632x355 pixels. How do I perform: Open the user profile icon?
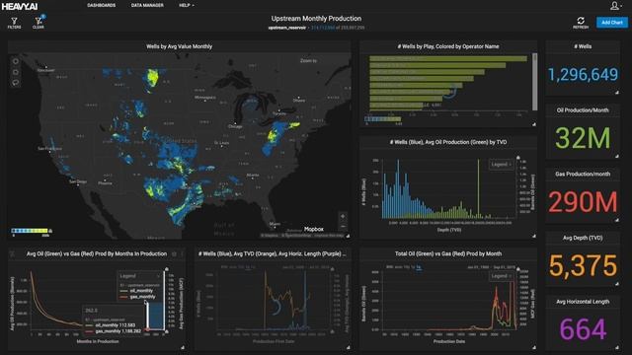[x=614, y=5]
